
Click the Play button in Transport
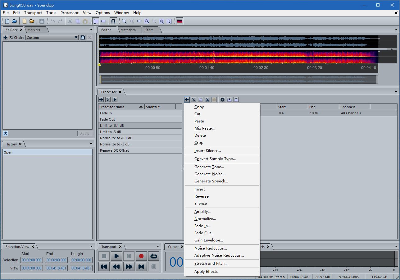click(116, 256)
